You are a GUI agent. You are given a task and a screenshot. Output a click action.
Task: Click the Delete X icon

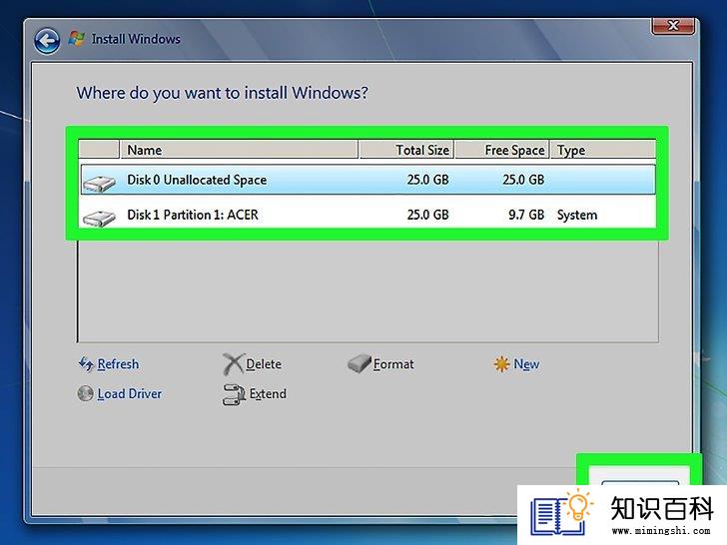[x=233, y=364]
